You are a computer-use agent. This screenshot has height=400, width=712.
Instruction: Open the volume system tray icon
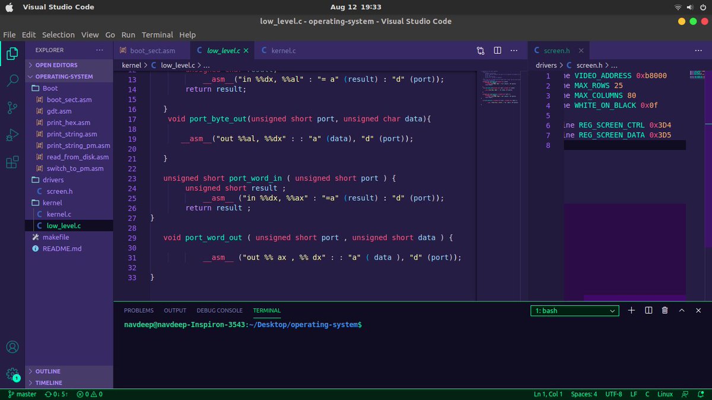click(x=690, y=7)
